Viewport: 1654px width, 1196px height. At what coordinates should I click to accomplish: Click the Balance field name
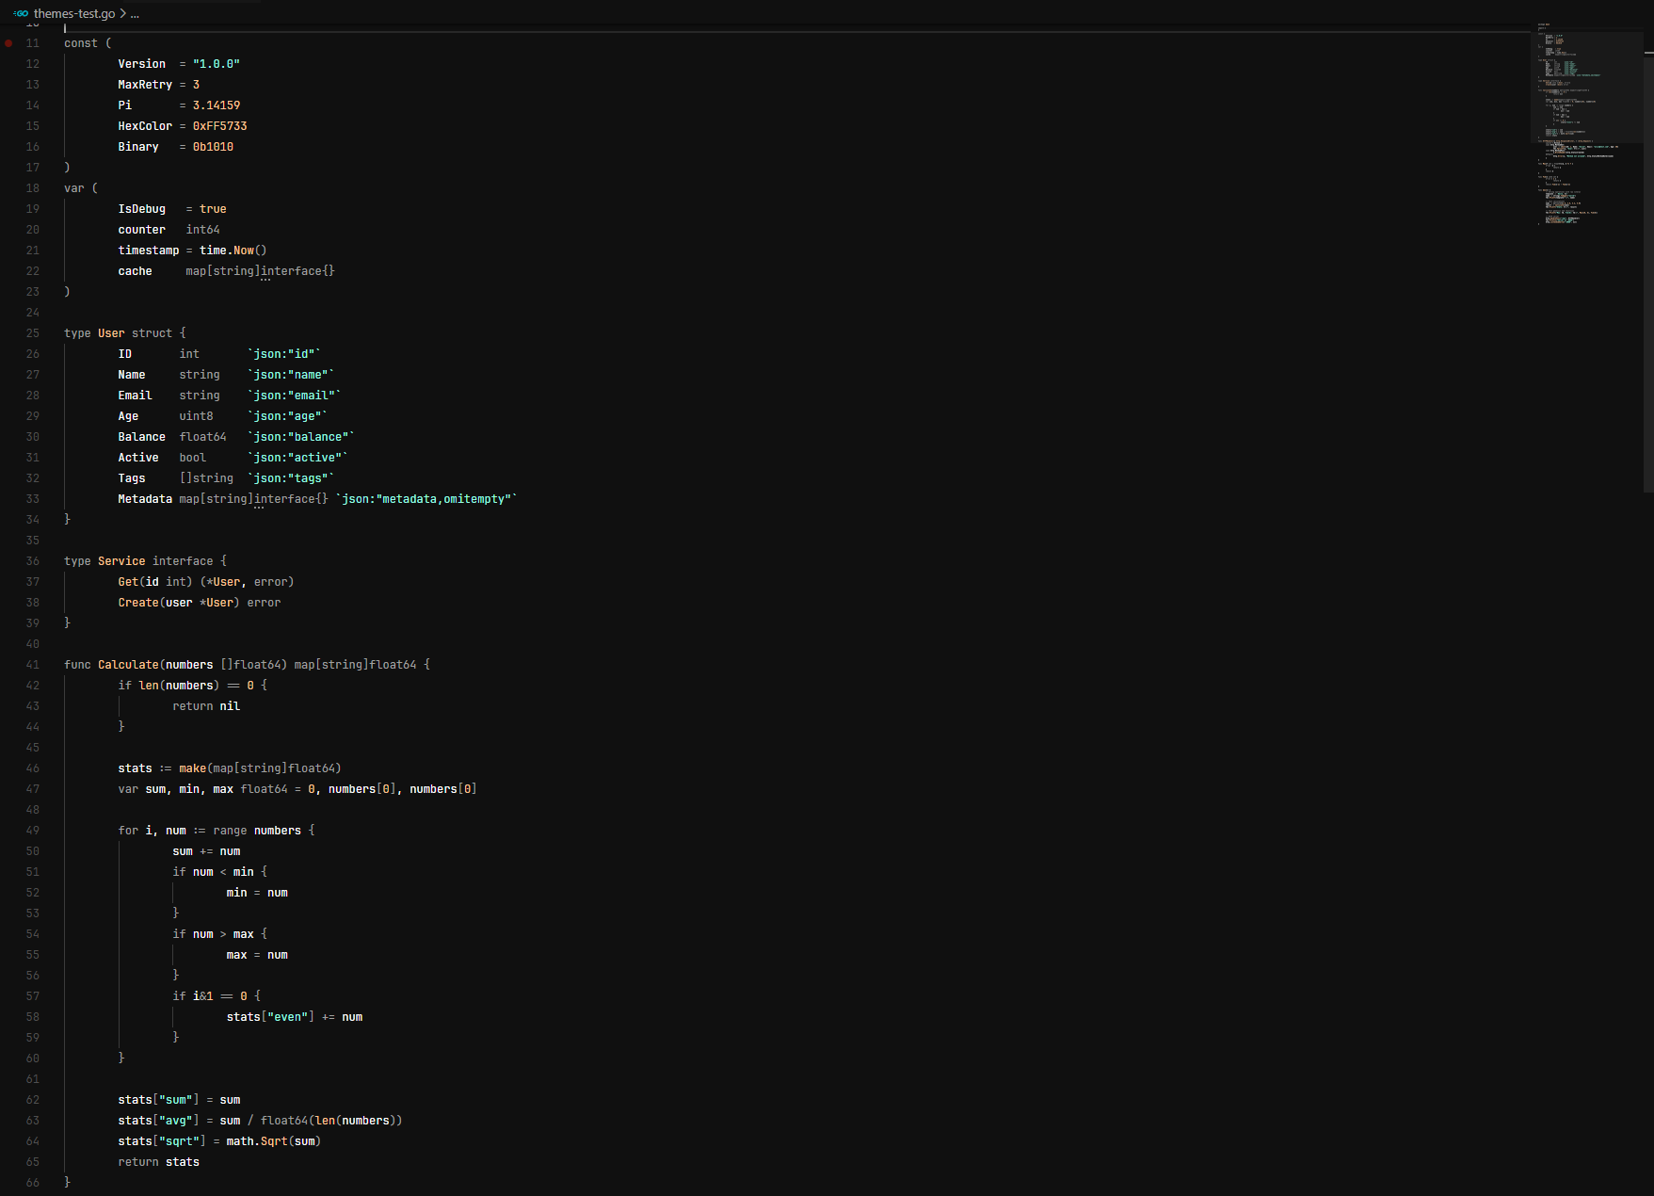(141, 437)
